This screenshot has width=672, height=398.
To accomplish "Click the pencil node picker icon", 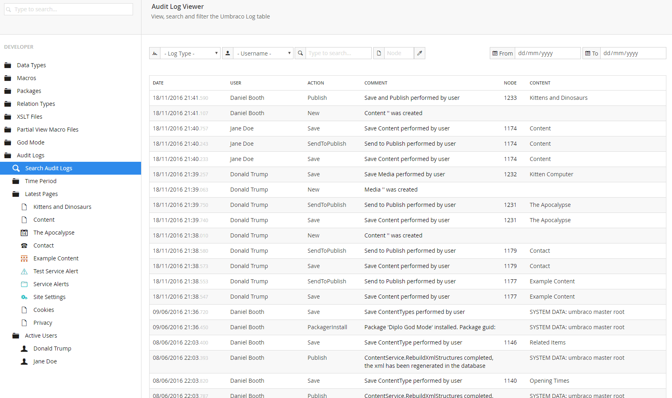I will (x=420, y=53).
